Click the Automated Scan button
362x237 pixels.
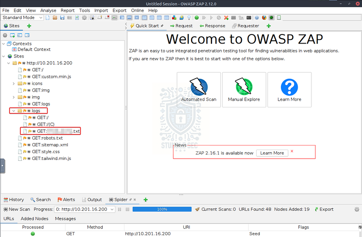pyautogui.click(x=199, y=90)
